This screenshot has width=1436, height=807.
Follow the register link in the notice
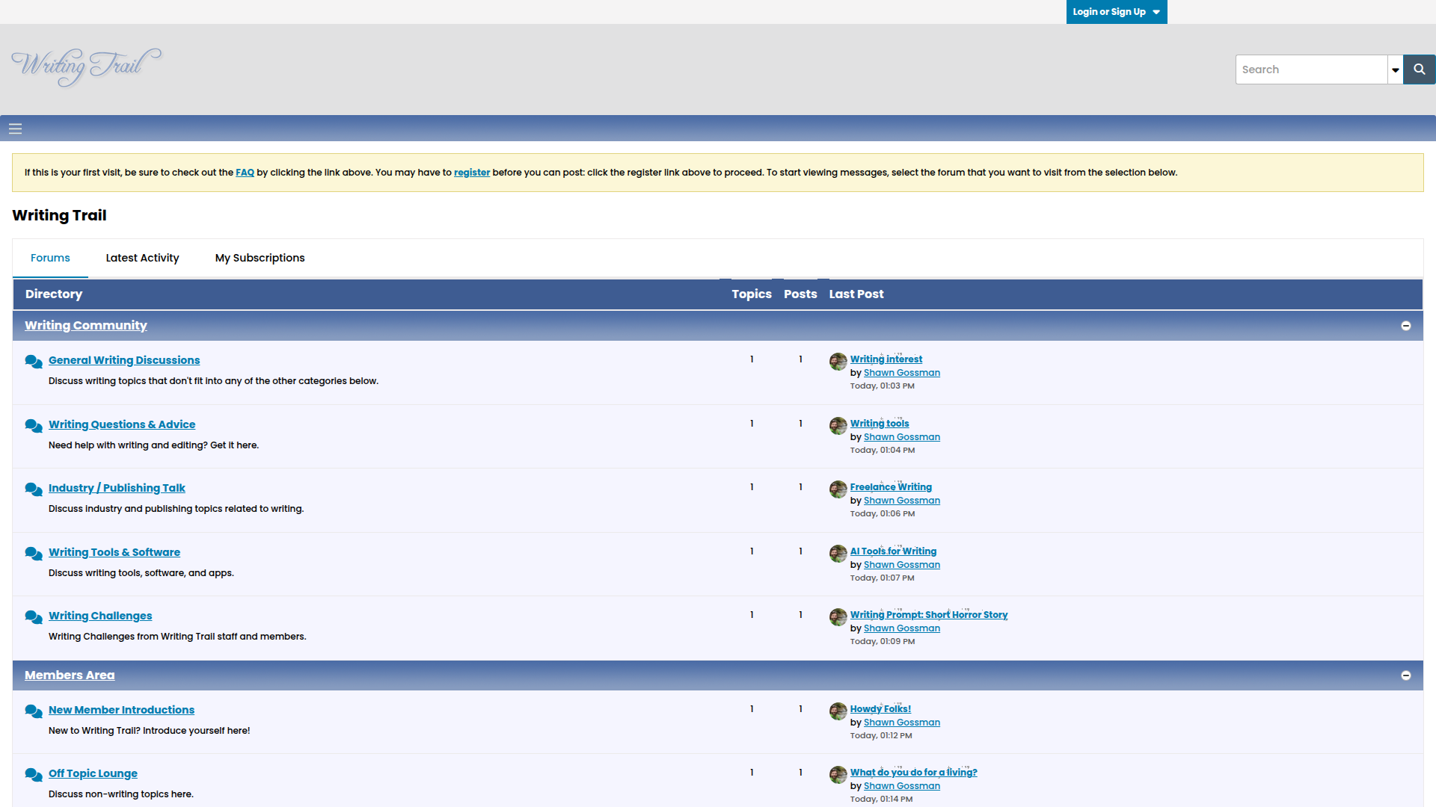click(471, 173)
